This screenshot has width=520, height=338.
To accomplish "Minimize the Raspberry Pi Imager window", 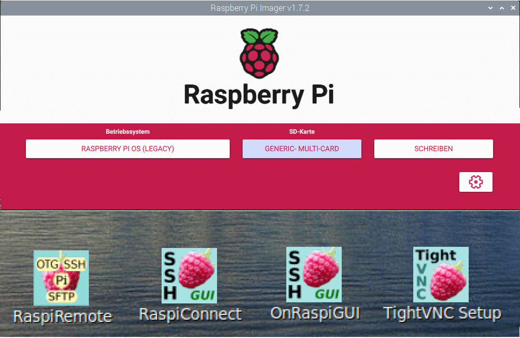I will (x=490, y=8).
